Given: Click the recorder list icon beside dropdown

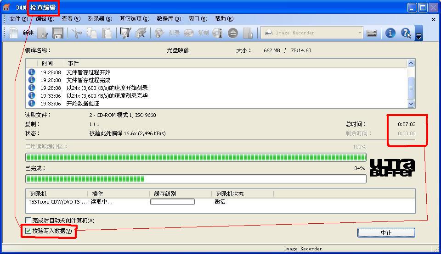Looking at the screenshot, I should pyautogui.click(x=372, y=33).
